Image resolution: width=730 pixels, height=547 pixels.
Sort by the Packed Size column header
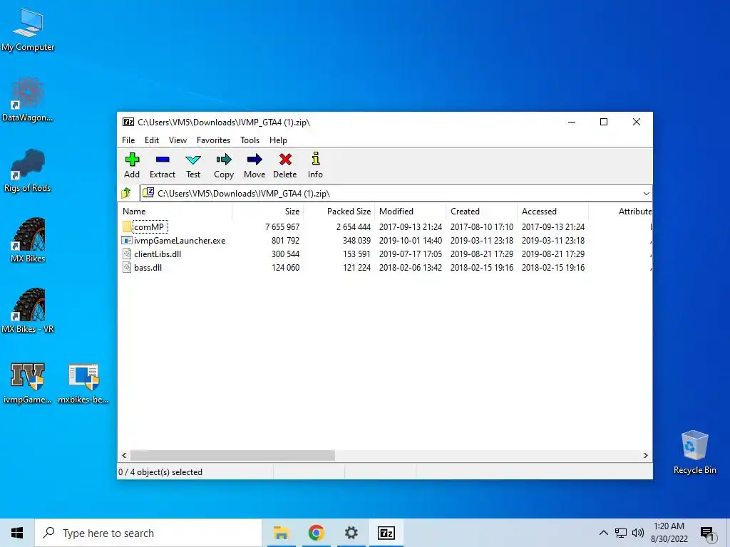coord(339,211)
